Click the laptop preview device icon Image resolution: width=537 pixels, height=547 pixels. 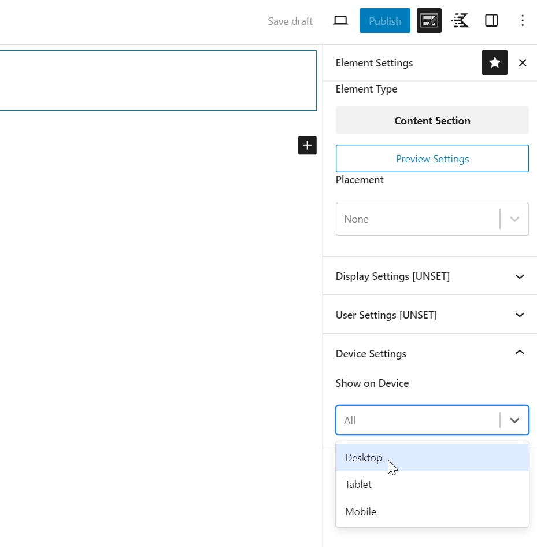click(x=340, y=21)
